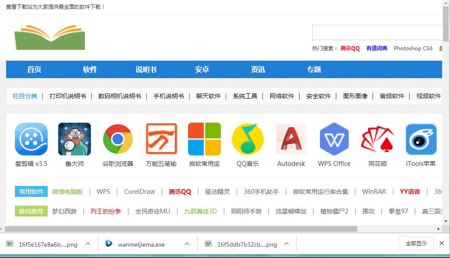Click 腾讯QQ in the 常用软件 row
Image resolution: width=450 pixels, height=258 pixels.
(180, 192)
